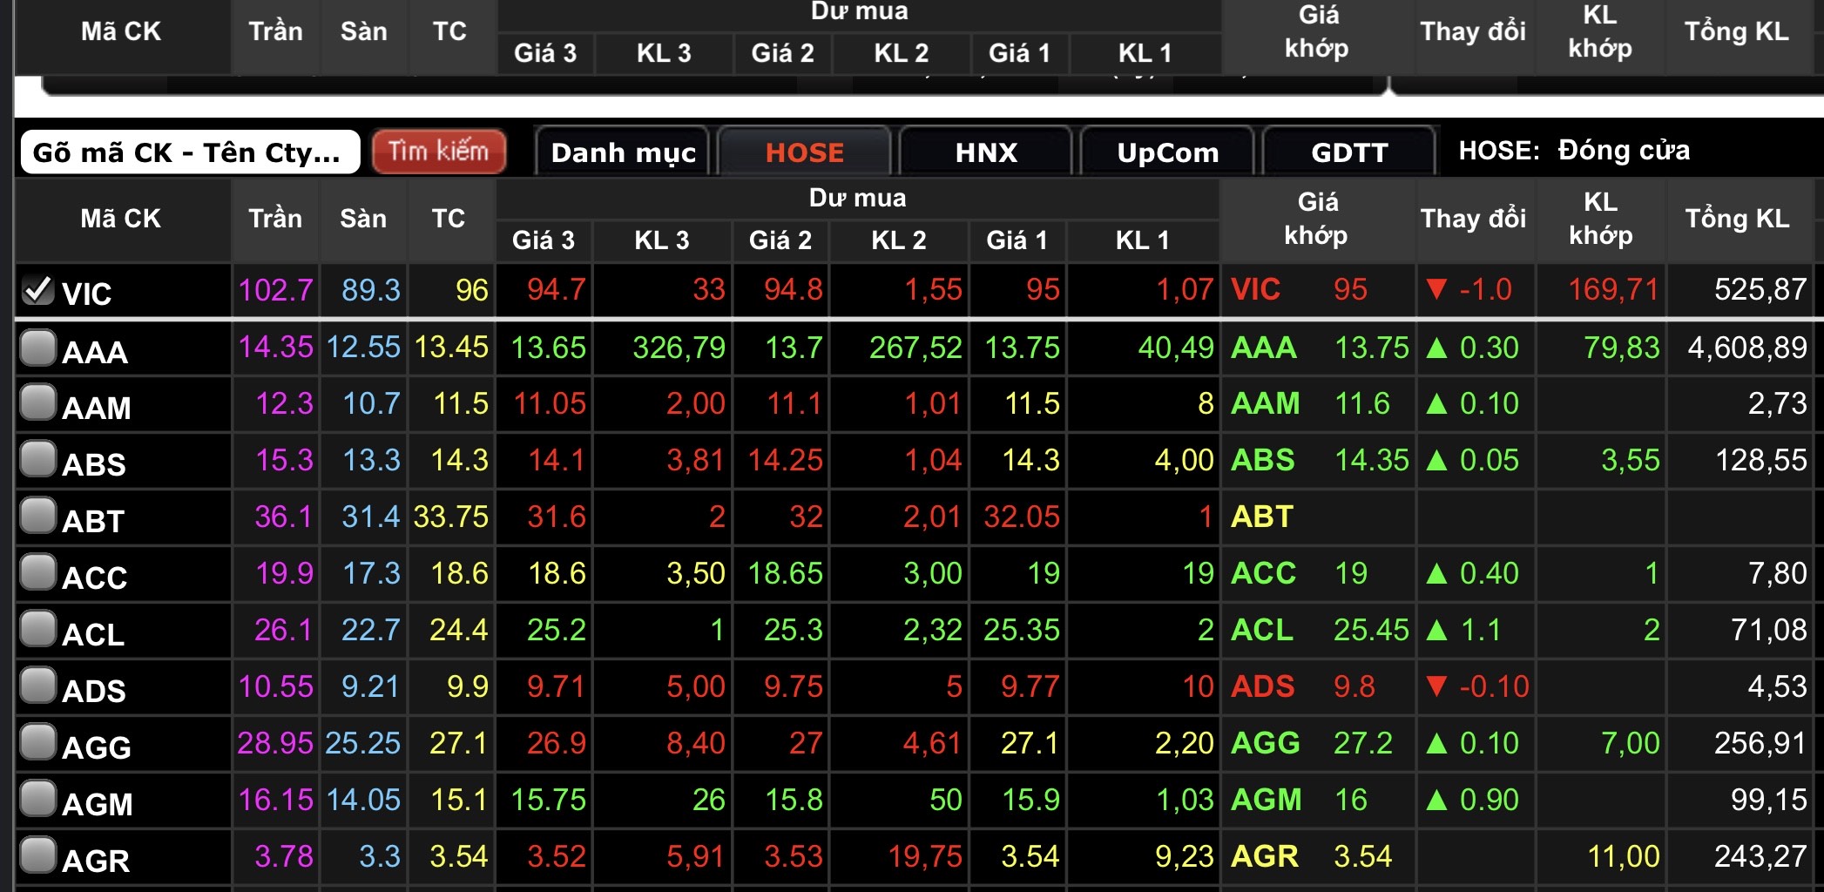The image size is (1824, 892).
Task: Click ACL change value 1.1
Action: click(x=1480, y=630)
